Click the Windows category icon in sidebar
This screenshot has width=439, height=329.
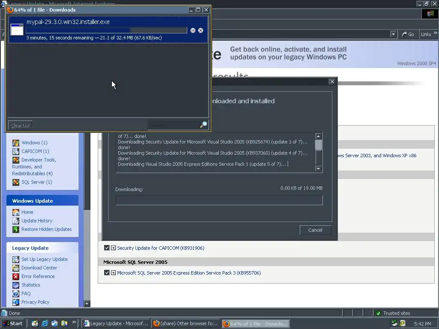coord(16,143)
